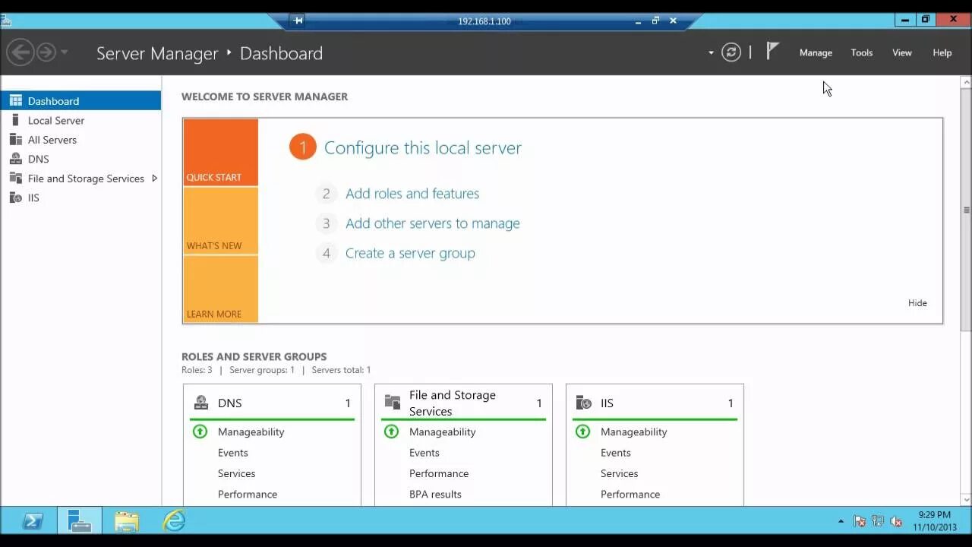This screenshot has width=972, height=547.
Task: Open dropdown arrow left of Refresh
Action: point(711,53)
